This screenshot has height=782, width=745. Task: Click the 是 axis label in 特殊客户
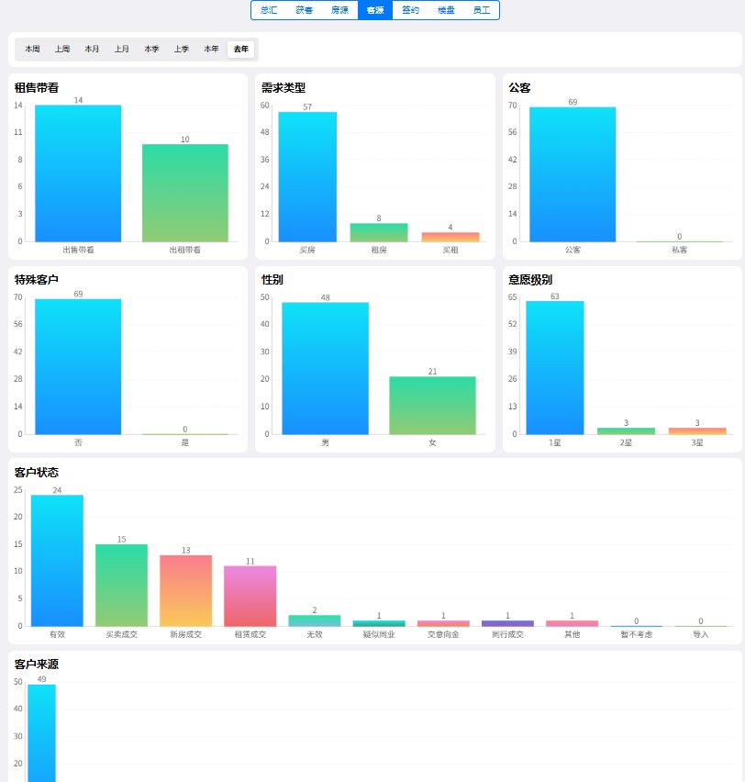tap(185, 442)
